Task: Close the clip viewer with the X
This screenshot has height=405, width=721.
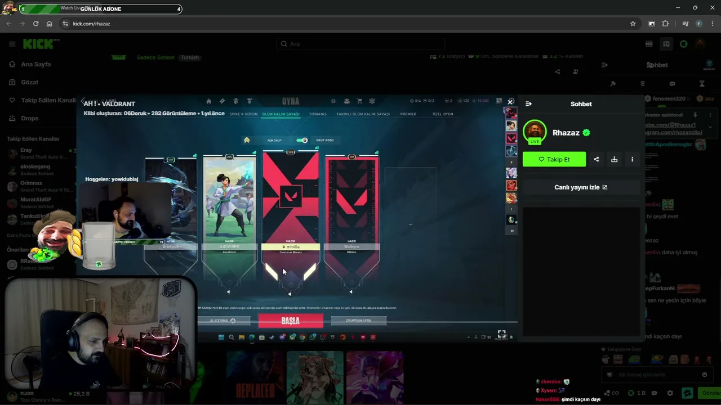Action: 510,102
